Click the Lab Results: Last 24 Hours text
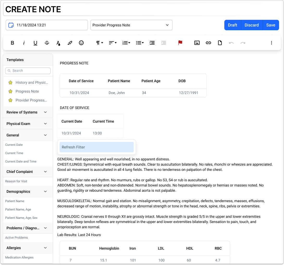 tap(79, 235)
